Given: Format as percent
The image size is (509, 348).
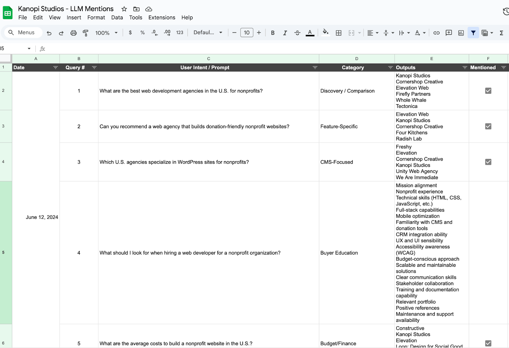Looking at the screenshot, I should 143,32.
